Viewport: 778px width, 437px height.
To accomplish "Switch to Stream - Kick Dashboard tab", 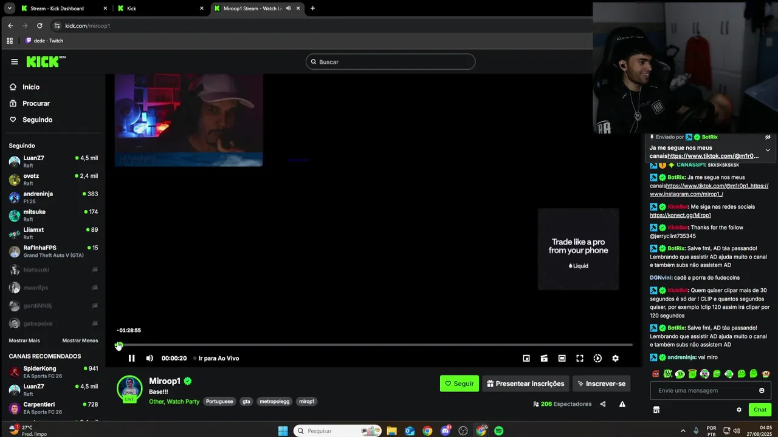I will point(63,8).
